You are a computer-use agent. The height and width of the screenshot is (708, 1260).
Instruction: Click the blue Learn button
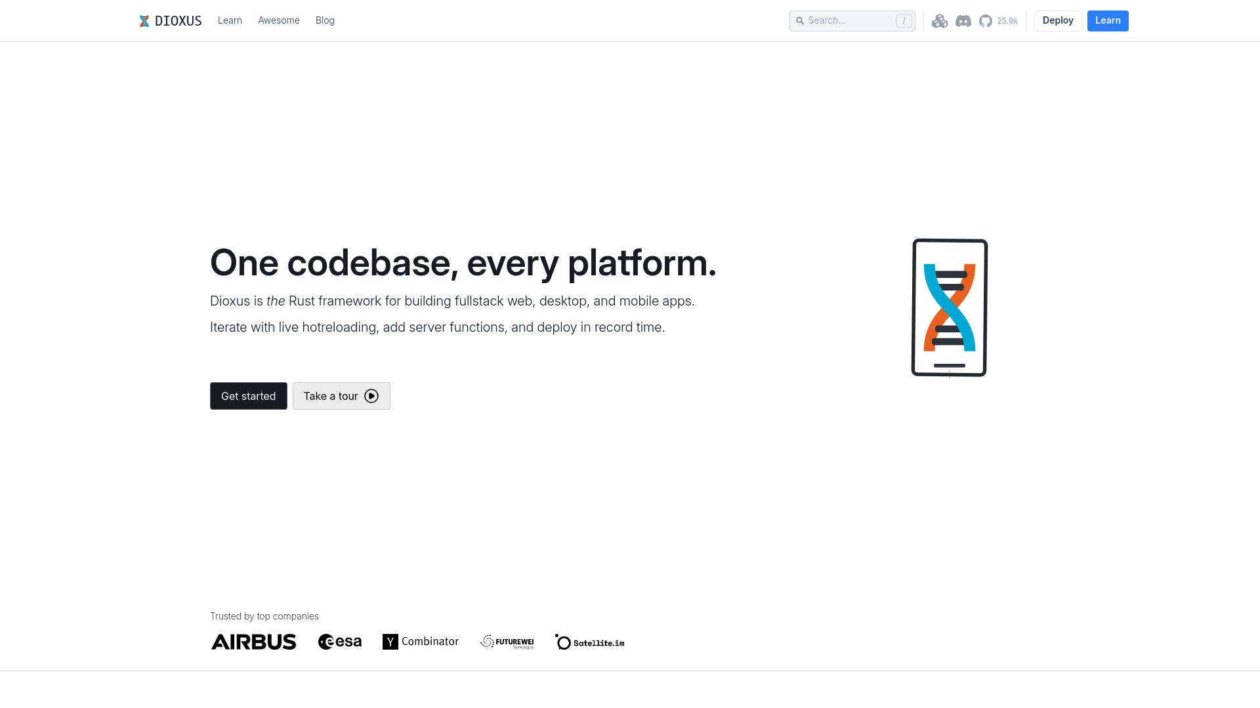coord(1108,21)
